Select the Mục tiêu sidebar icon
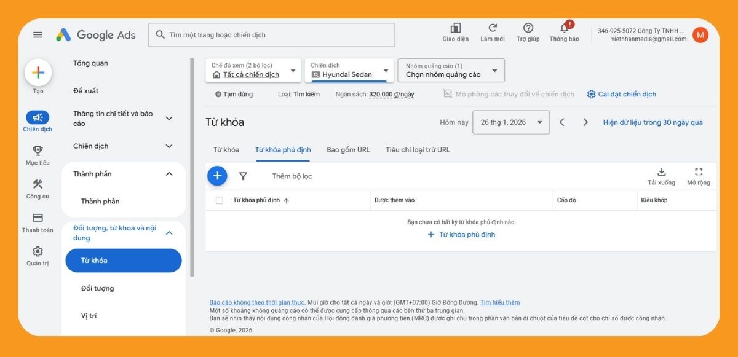The image size is (738, 357). point(38,152)
